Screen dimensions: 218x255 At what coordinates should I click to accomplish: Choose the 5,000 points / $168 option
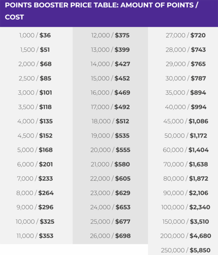click(x=35, y=150)
